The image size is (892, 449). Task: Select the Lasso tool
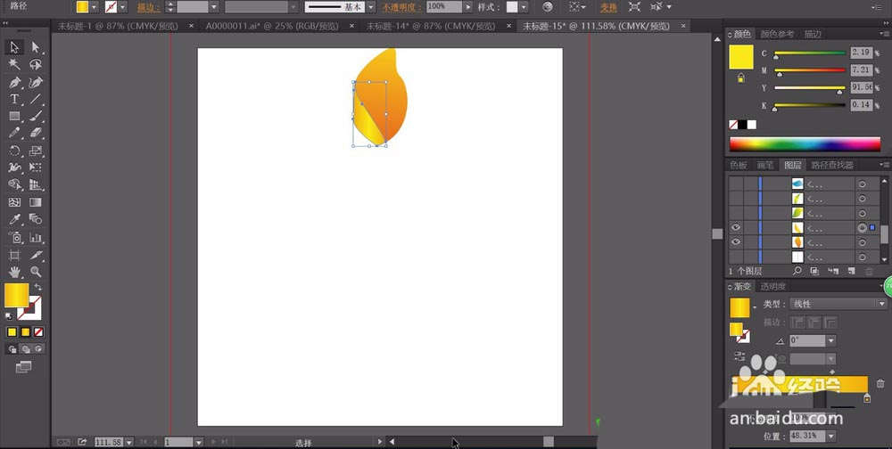click(x=36, y=65)
